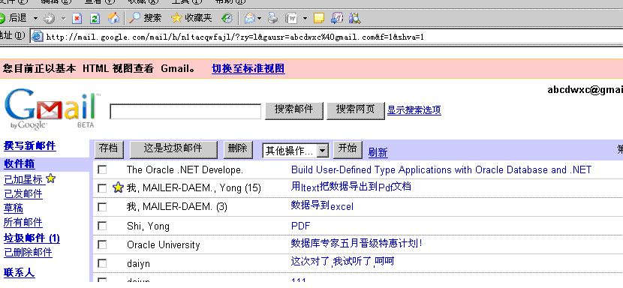Click the Mail envelope toolbar icon

[249, 18]
